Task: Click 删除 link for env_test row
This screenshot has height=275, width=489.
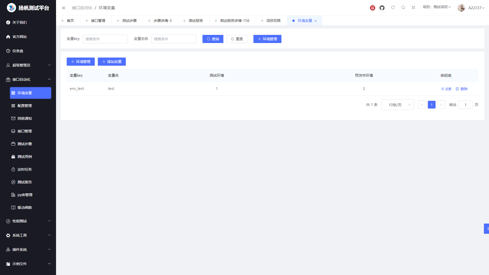Action: point(461,89)
